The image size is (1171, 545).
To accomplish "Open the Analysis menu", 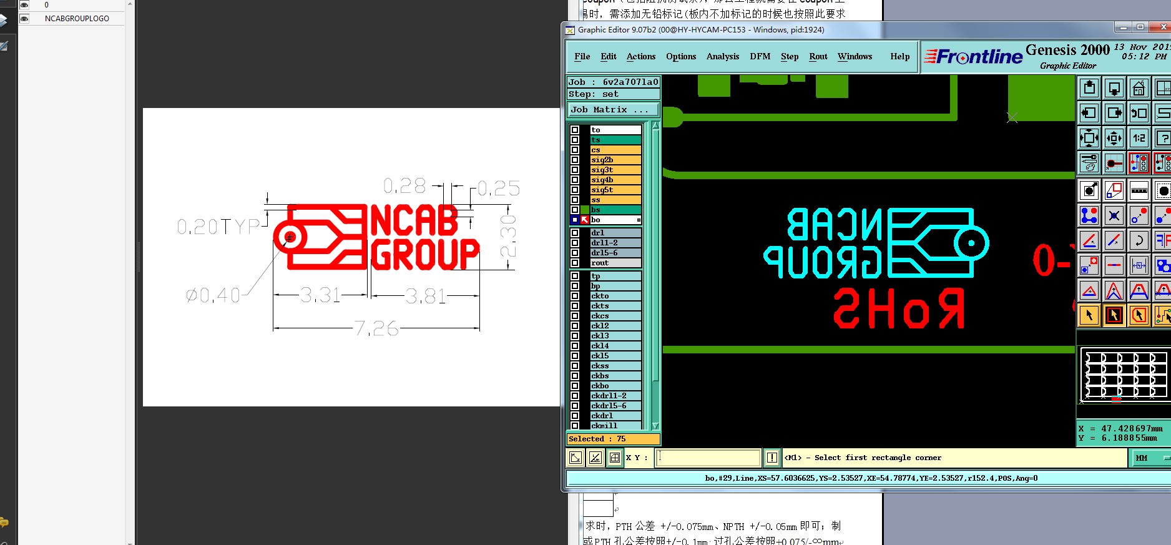I will tap(723, 56).
